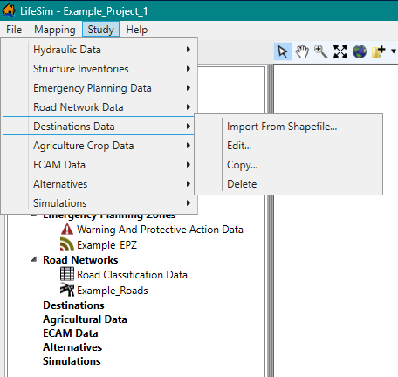Select Destinations Data menu entry
398x377 pixels.
tap(99, 126)
